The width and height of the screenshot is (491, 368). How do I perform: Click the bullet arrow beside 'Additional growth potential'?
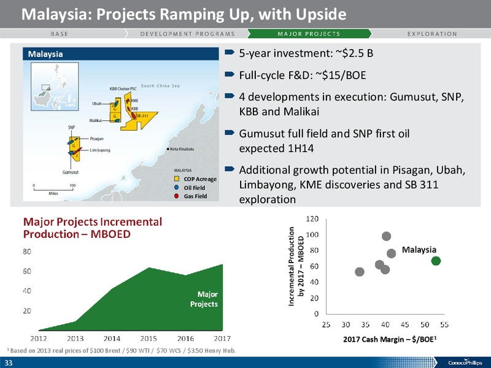coord(230,169)
